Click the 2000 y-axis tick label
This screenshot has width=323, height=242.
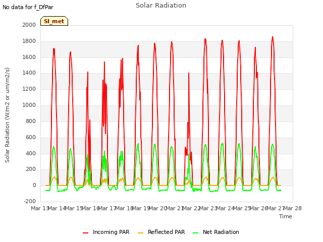[x=29, y=25]
